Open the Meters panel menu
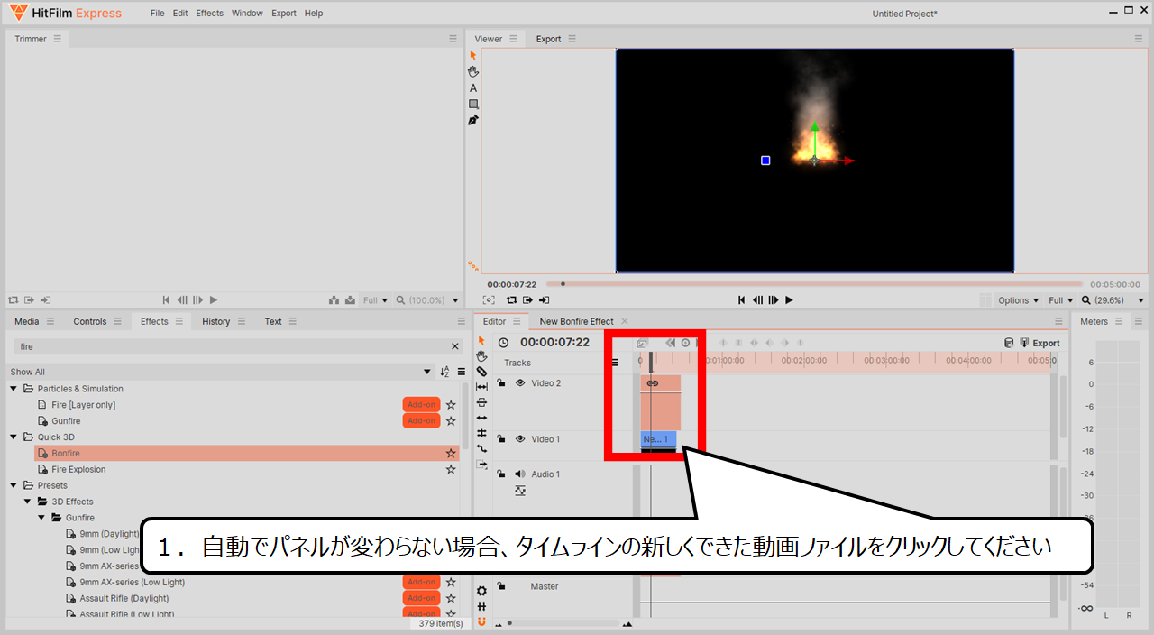 [x=1118, y=321]
